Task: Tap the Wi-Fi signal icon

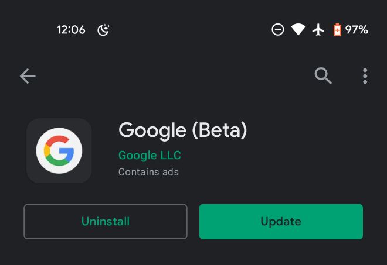Action: [x=298, y=30]
